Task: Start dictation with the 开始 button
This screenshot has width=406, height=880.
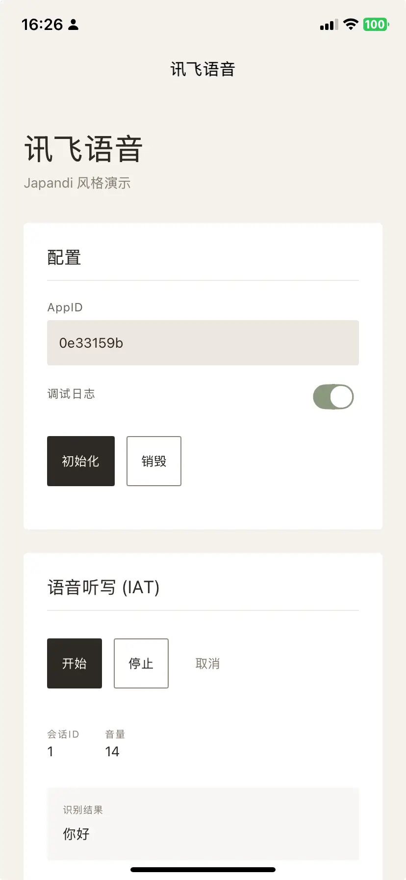Action: 75,663
